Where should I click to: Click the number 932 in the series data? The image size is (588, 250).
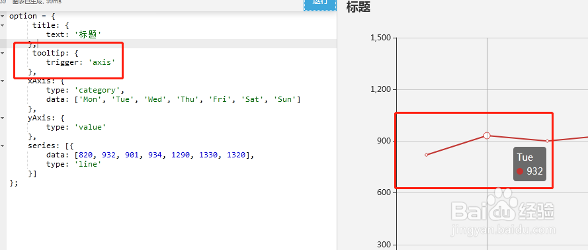click(x=108, y=155)
